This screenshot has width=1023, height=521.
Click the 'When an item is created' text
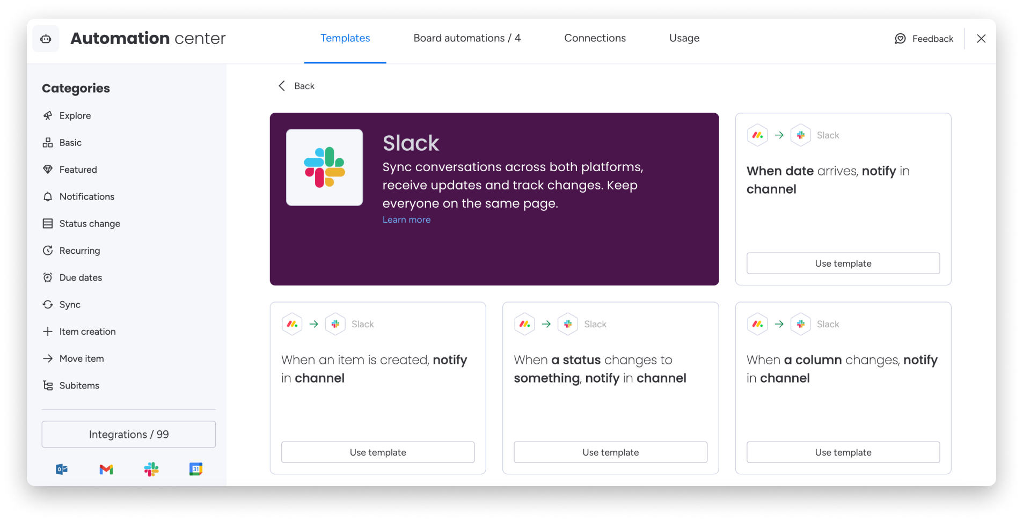coord(374,369)
